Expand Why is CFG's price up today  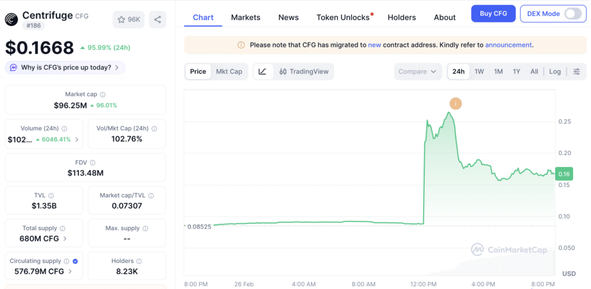coord(65,68)
